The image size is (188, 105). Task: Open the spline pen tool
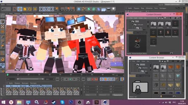84,9
